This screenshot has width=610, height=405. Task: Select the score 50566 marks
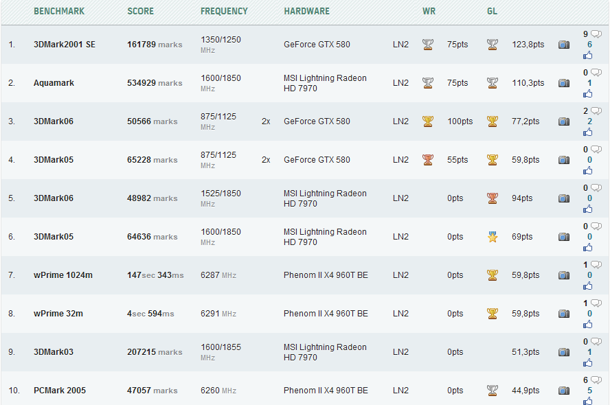152,121
